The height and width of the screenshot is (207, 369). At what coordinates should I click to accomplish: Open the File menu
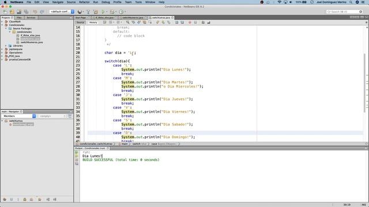(29, 2)
